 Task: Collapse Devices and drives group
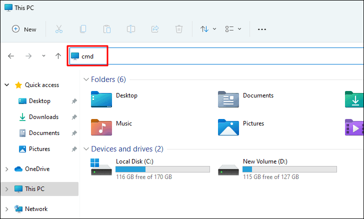pos(86,149)
